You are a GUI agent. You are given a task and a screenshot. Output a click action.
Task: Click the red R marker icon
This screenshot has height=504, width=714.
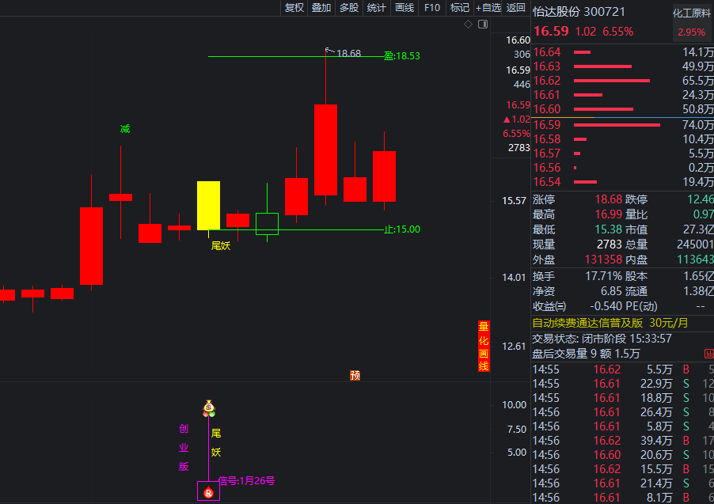208,493
